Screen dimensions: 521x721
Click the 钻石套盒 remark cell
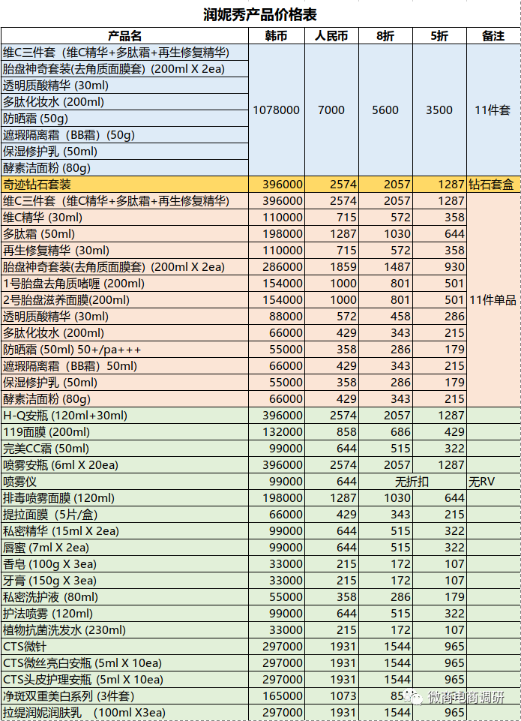pyautogui.click(x=493, y=185)
